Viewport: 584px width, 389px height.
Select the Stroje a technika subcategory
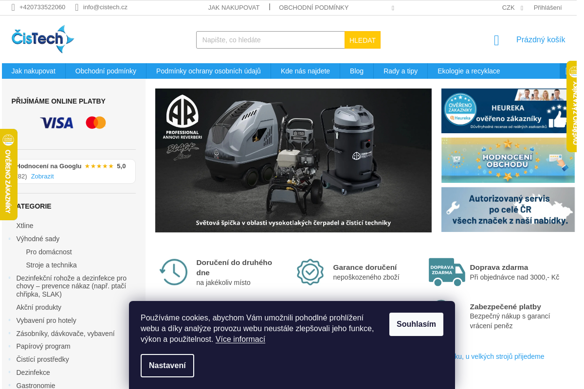(x=52, y=265)
